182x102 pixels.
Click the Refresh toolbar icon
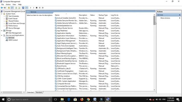(x=16, y=8)
